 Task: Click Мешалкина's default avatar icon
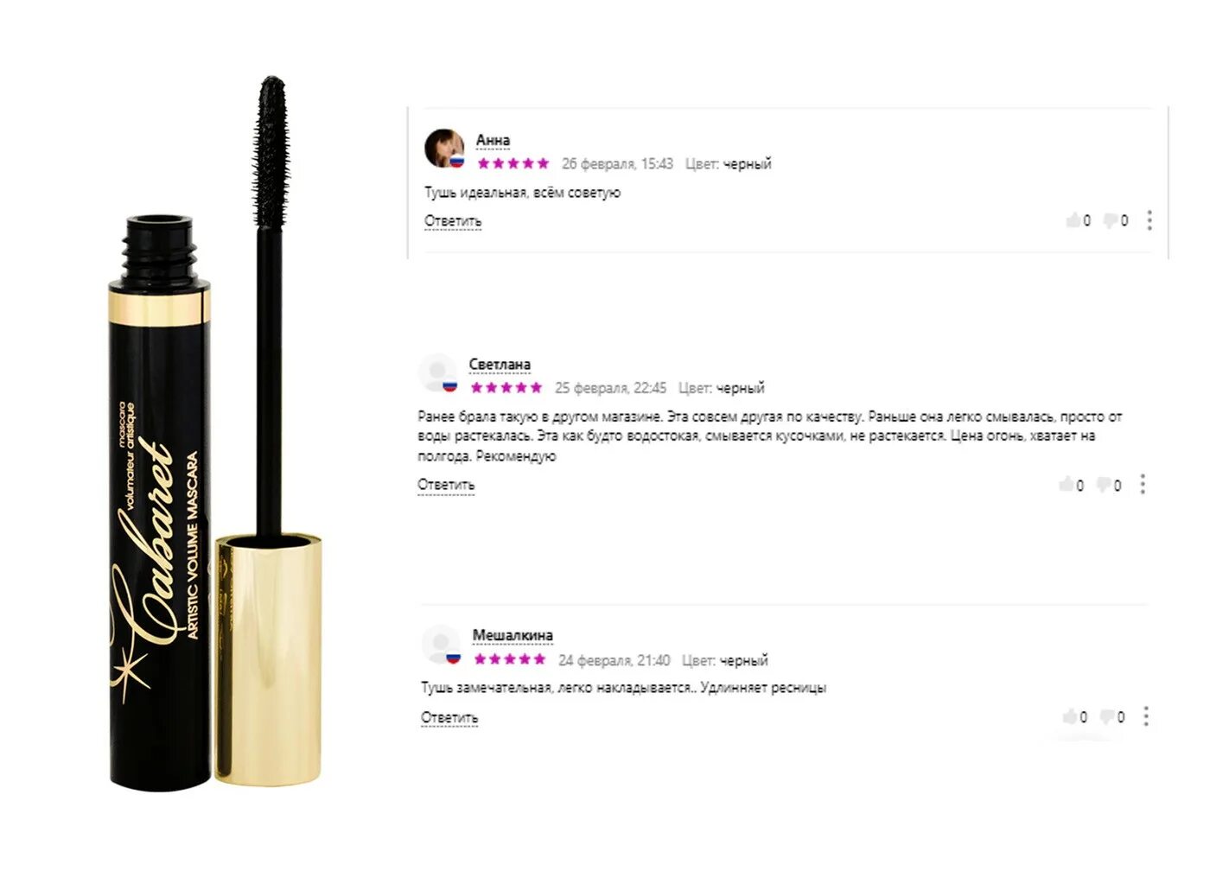point(441,644)
